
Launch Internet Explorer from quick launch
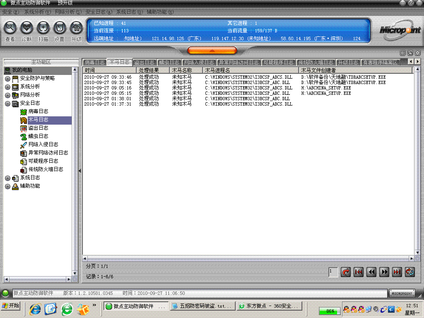35,308
